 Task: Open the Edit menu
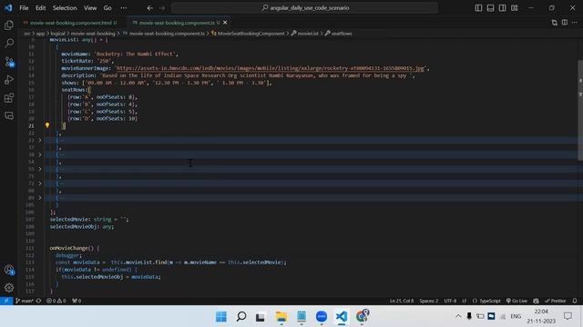point(40,8)
